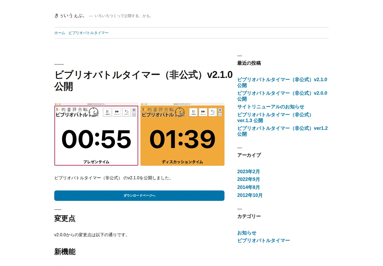The height and width of the screenshot is (266, 383).
Task: Open the 2014年8月 archive
Action: pos(248,187)
